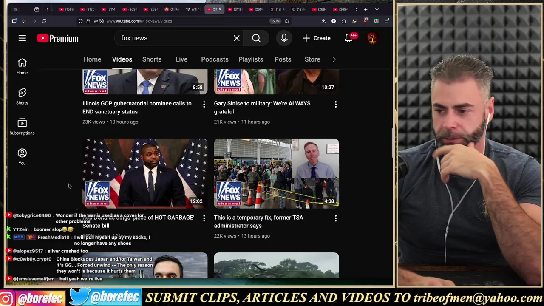Play the 4:38 airport TSA video thumbnail
544x306 pixels.
coord(276,173)
